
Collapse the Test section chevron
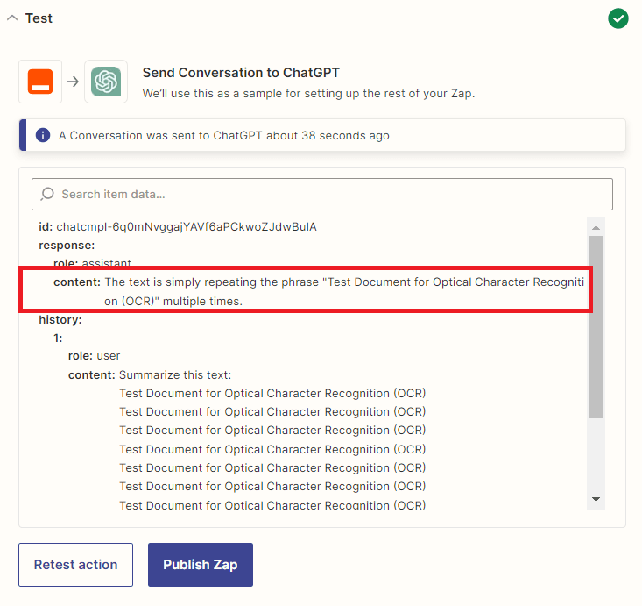(x=12, y=18)
